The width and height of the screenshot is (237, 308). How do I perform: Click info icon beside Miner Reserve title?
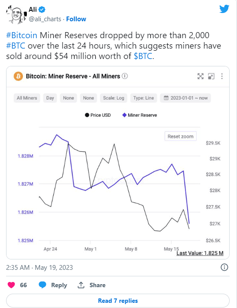tap(125, 76)
